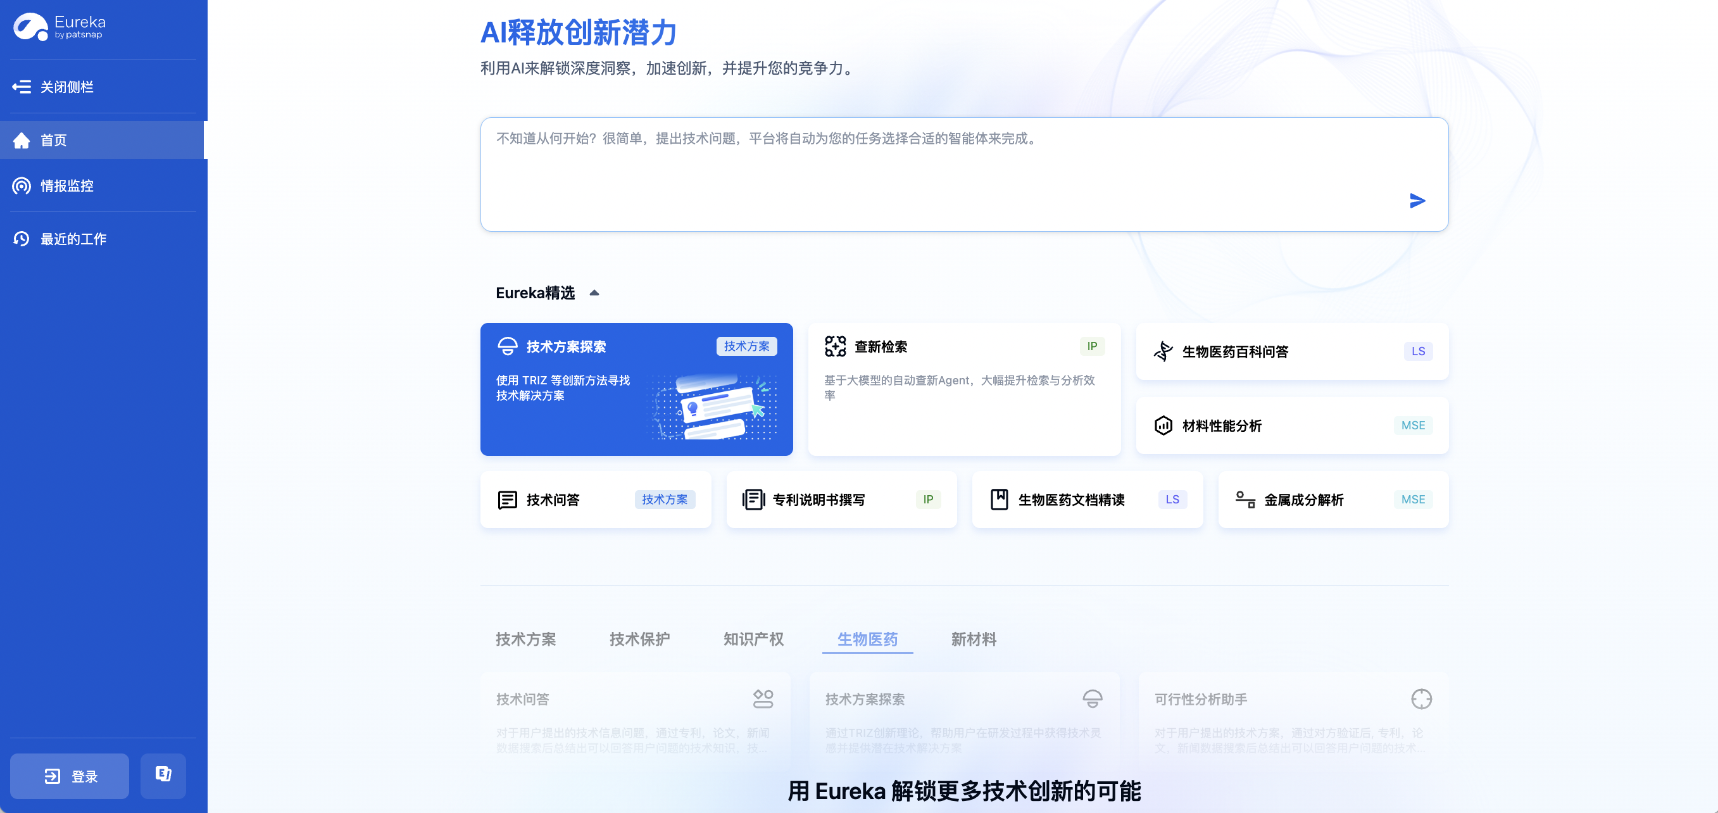Screen dimensions: 1718x813
Task: Open the 技术方案探索 card
Action: pos(636,389)
